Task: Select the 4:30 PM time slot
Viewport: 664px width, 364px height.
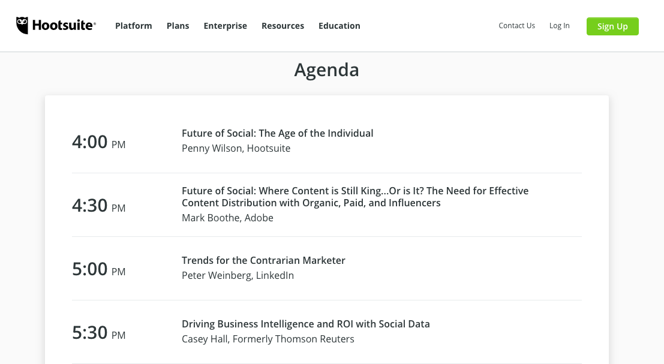Action: (98, 206)
